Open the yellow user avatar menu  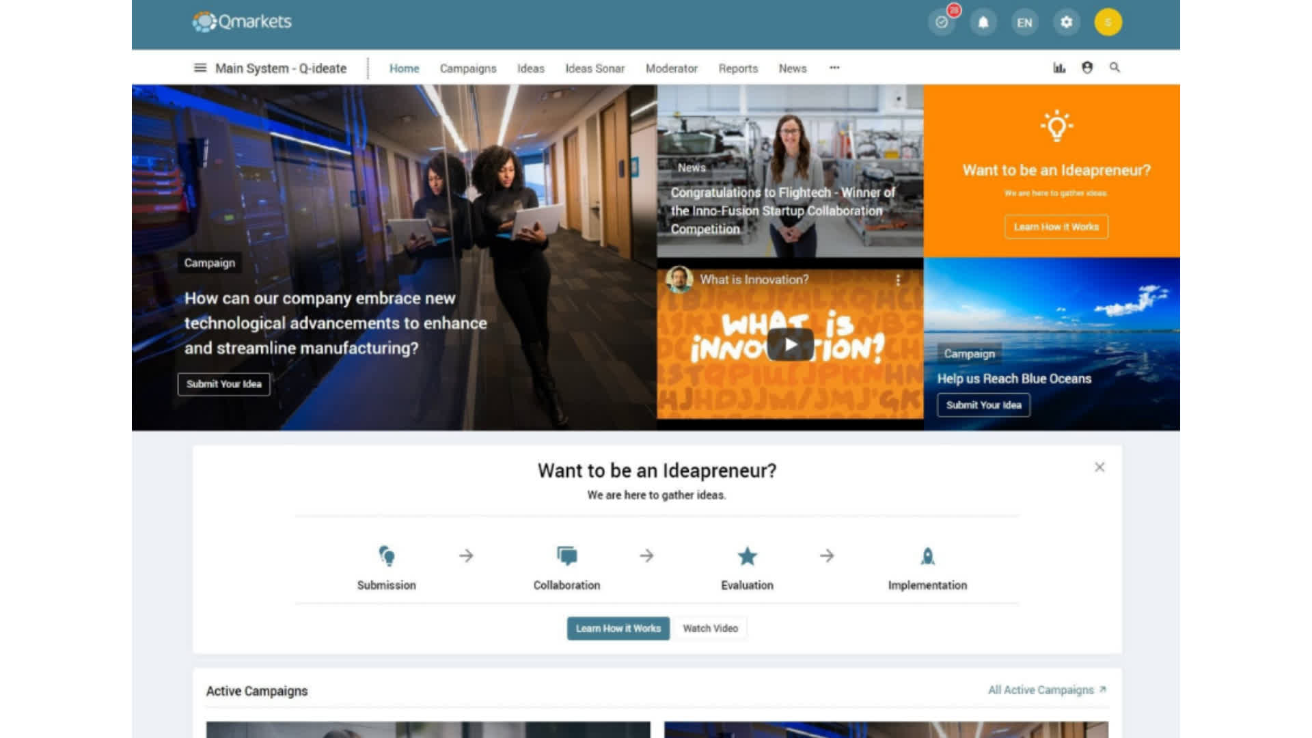pyautogui.click(x=1108, y=23)
